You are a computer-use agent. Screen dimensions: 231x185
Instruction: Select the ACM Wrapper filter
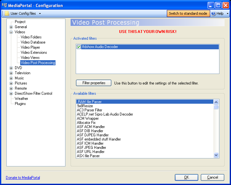145,118
